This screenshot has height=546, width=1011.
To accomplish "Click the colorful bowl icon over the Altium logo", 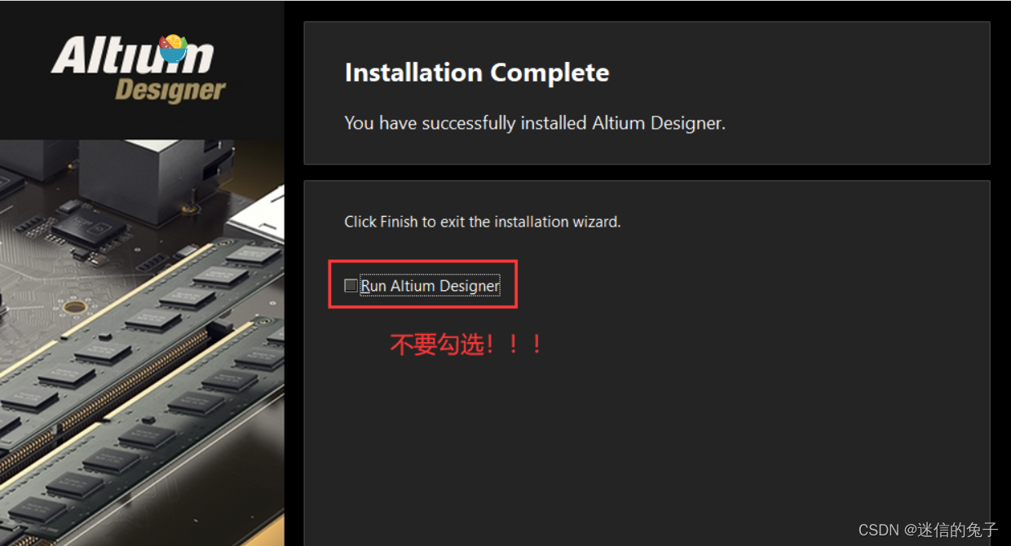I will pos(173,48).
